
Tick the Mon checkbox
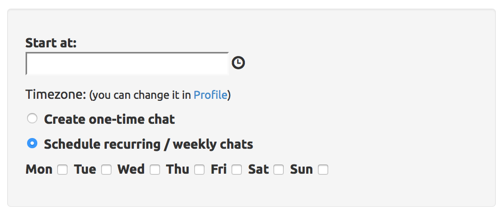[x=62, y=170]
